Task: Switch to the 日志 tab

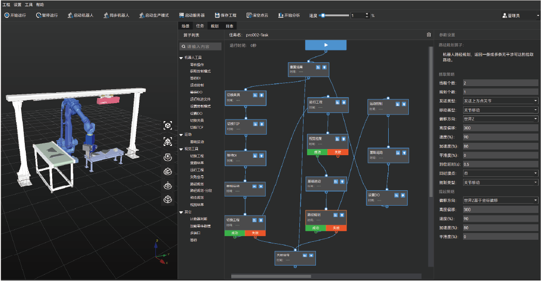Action: click(x=229, y=26)
